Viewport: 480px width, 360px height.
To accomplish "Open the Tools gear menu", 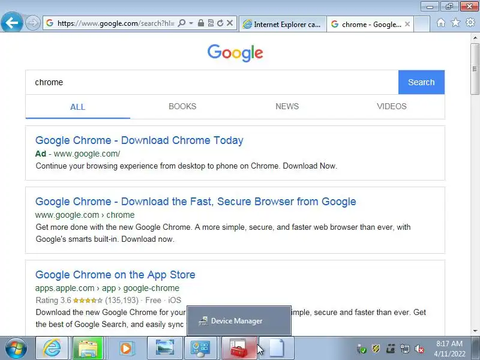I will (470, 22).
